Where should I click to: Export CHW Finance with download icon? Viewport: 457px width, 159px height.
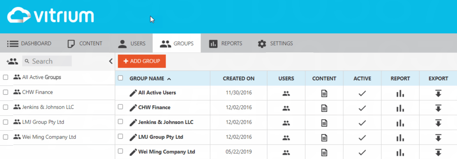pyautogui.click(x=438, y=109)
